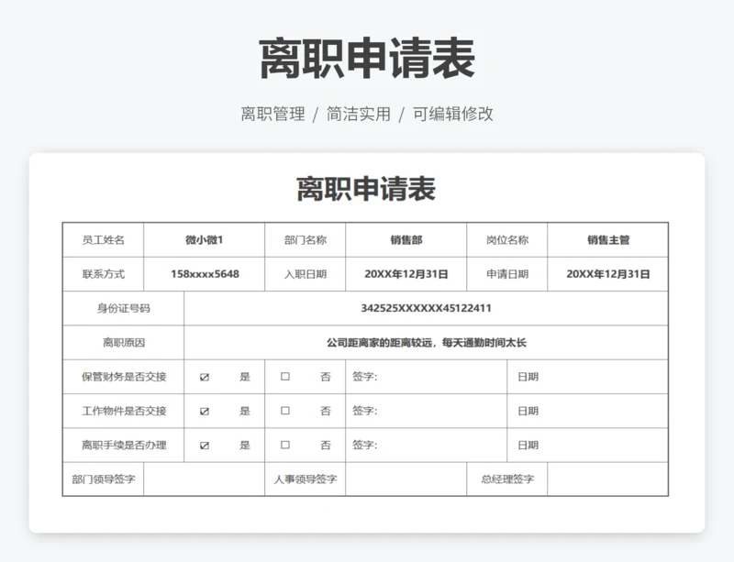
Task: Click the form heading 离职申请表 inside the card
Action: point(366,189)
